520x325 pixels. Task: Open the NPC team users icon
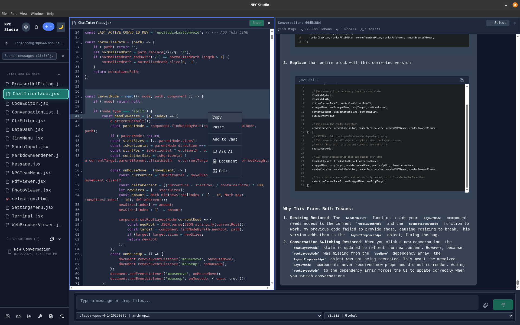tap(62, 316)
